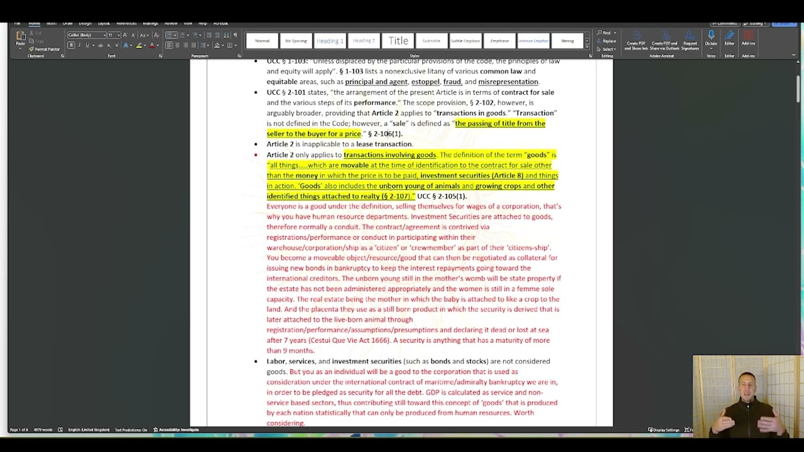The height and width of the screenshot is (452, 804).
Task: Click Display Settings in status bar
Action: (x=665, y=429)
